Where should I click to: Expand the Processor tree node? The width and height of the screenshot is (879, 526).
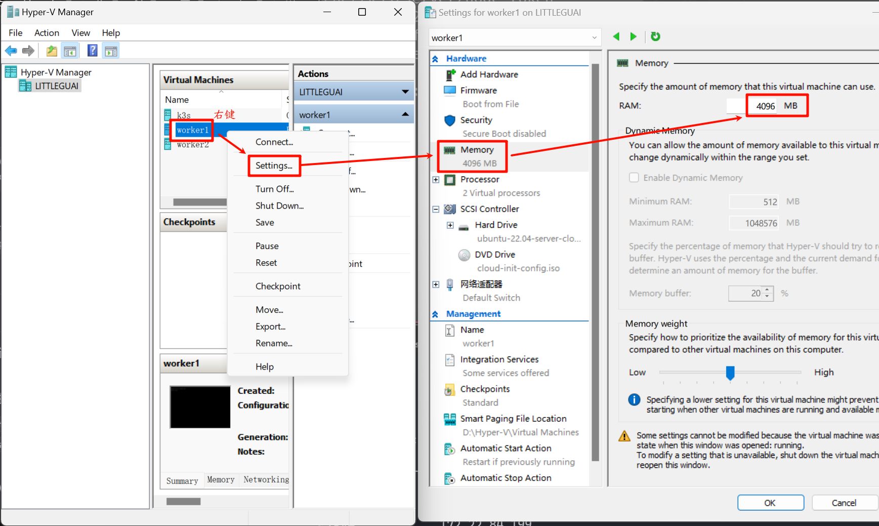point(436,180)
